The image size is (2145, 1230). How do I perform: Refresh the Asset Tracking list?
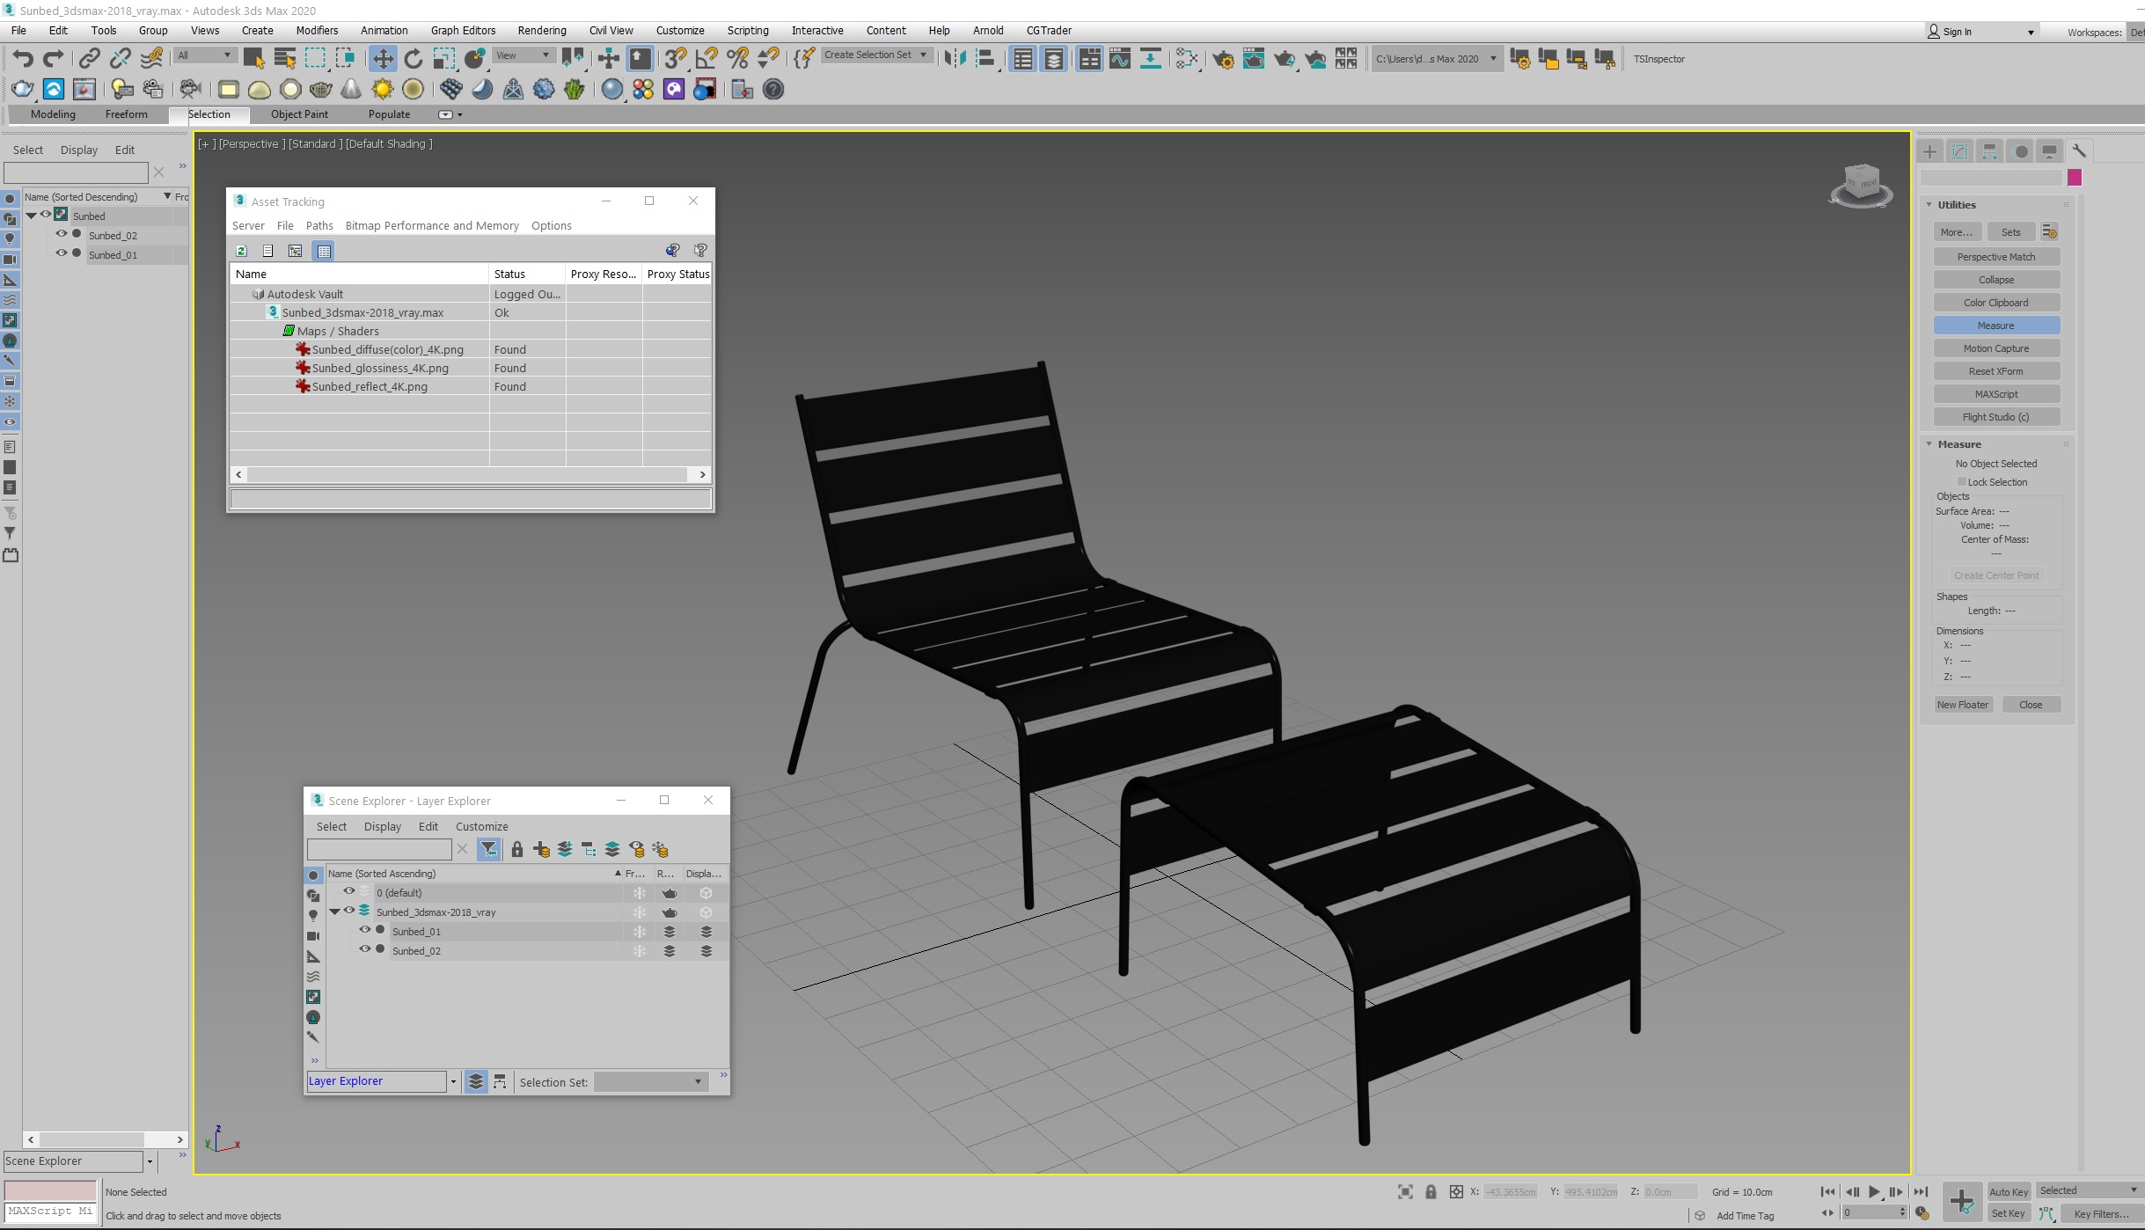click(241, 251)
